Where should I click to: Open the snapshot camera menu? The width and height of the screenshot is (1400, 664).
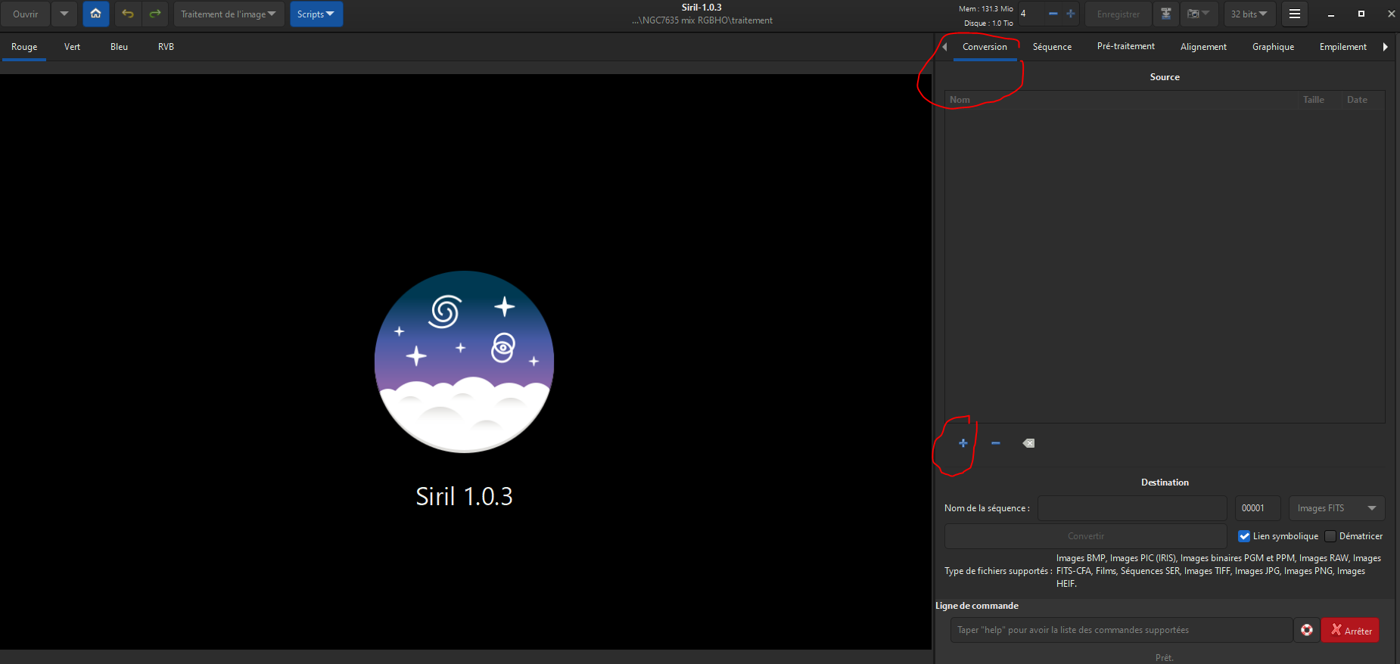[x=1199, y=14]
